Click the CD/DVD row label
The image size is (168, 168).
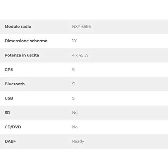[x=13, y=127]
